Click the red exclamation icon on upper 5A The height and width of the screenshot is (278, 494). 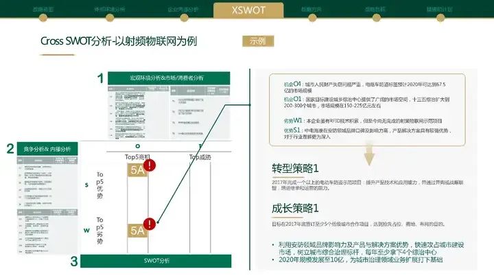(x=150, y=165)
